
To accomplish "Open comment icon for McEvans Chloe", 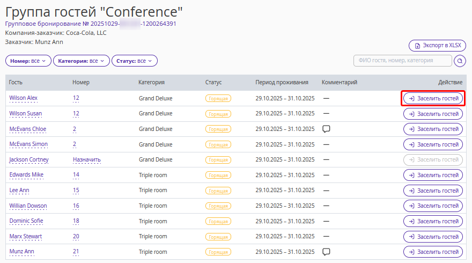I will [x=326, y=129].
